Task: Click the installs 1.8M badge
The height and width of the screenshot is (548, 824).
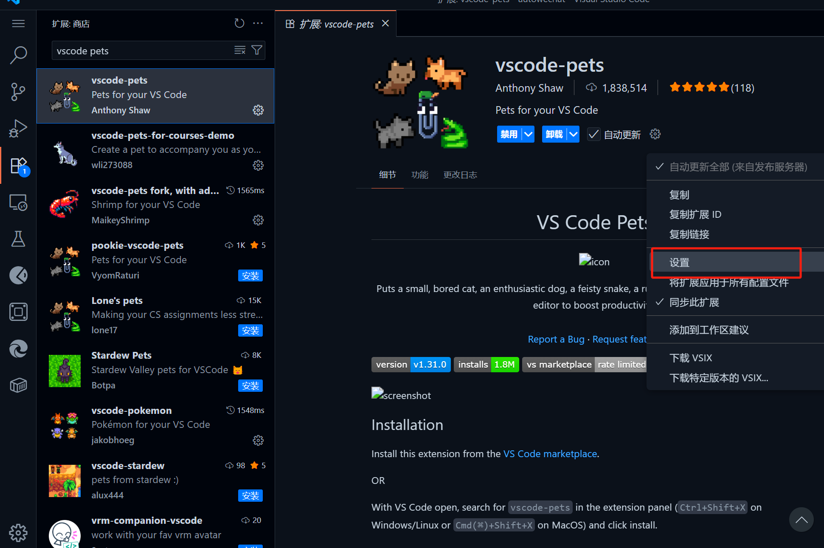Action: click(x=486, y=364)
